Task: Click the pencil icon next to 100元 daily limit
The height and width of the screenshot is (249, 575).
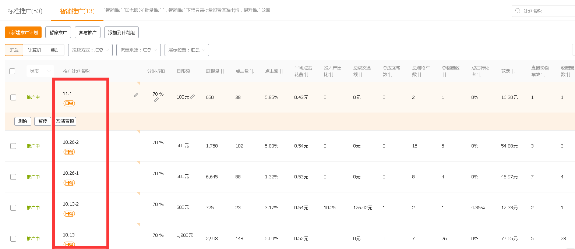Action: [193, 97]
